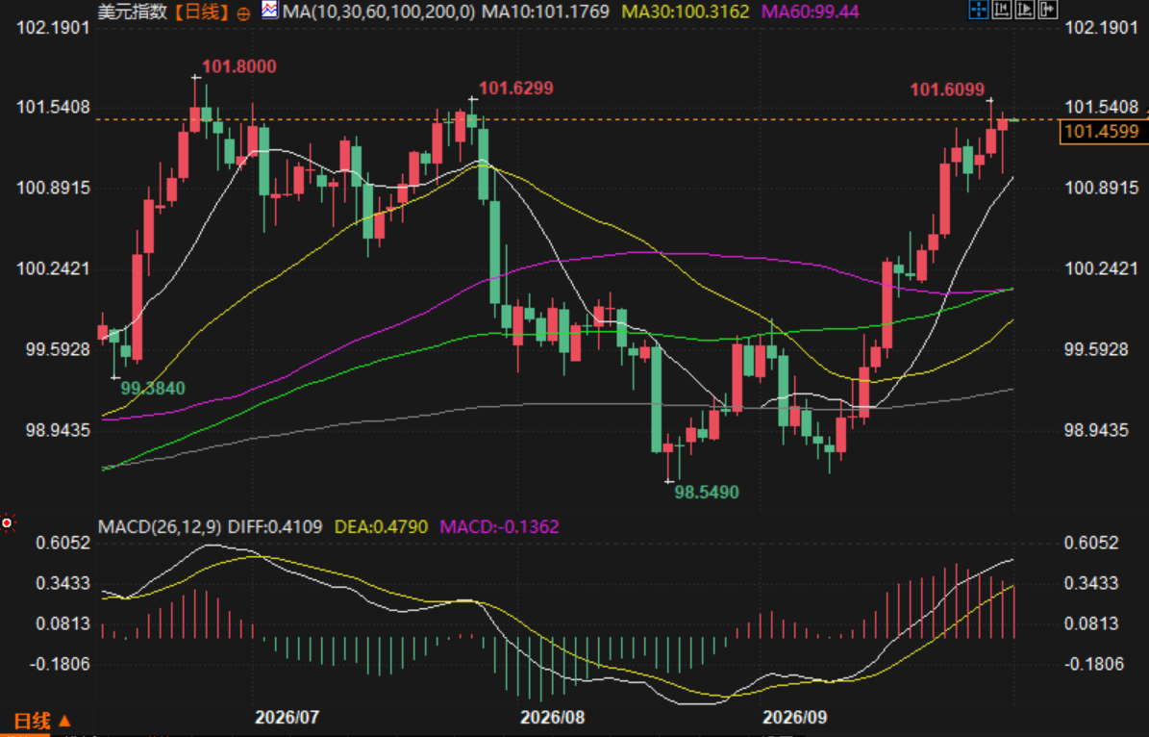Click the 101.8000 high price annotation
The width and height of the screenshot is (1149, 737).
[x=238, y=66]
